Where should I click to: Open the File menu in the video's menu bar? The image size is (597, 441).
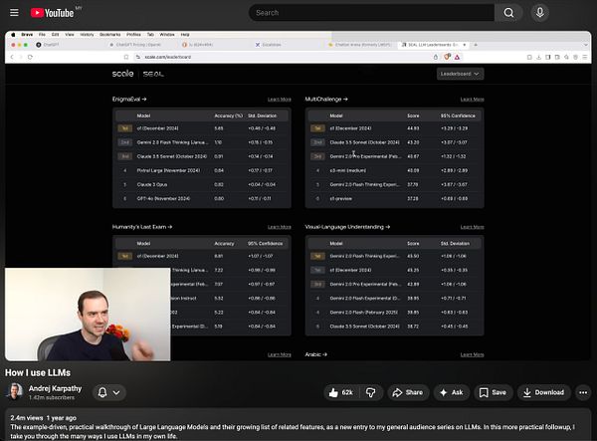point(42,35)
